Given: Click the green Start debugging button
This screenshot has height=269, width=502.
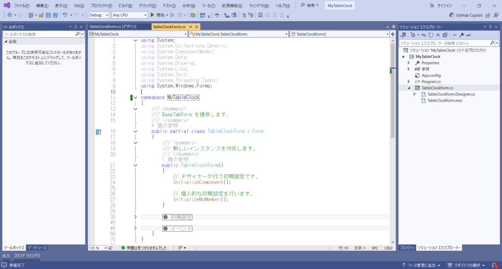Looking at the screenshot, I should point(152,15).
